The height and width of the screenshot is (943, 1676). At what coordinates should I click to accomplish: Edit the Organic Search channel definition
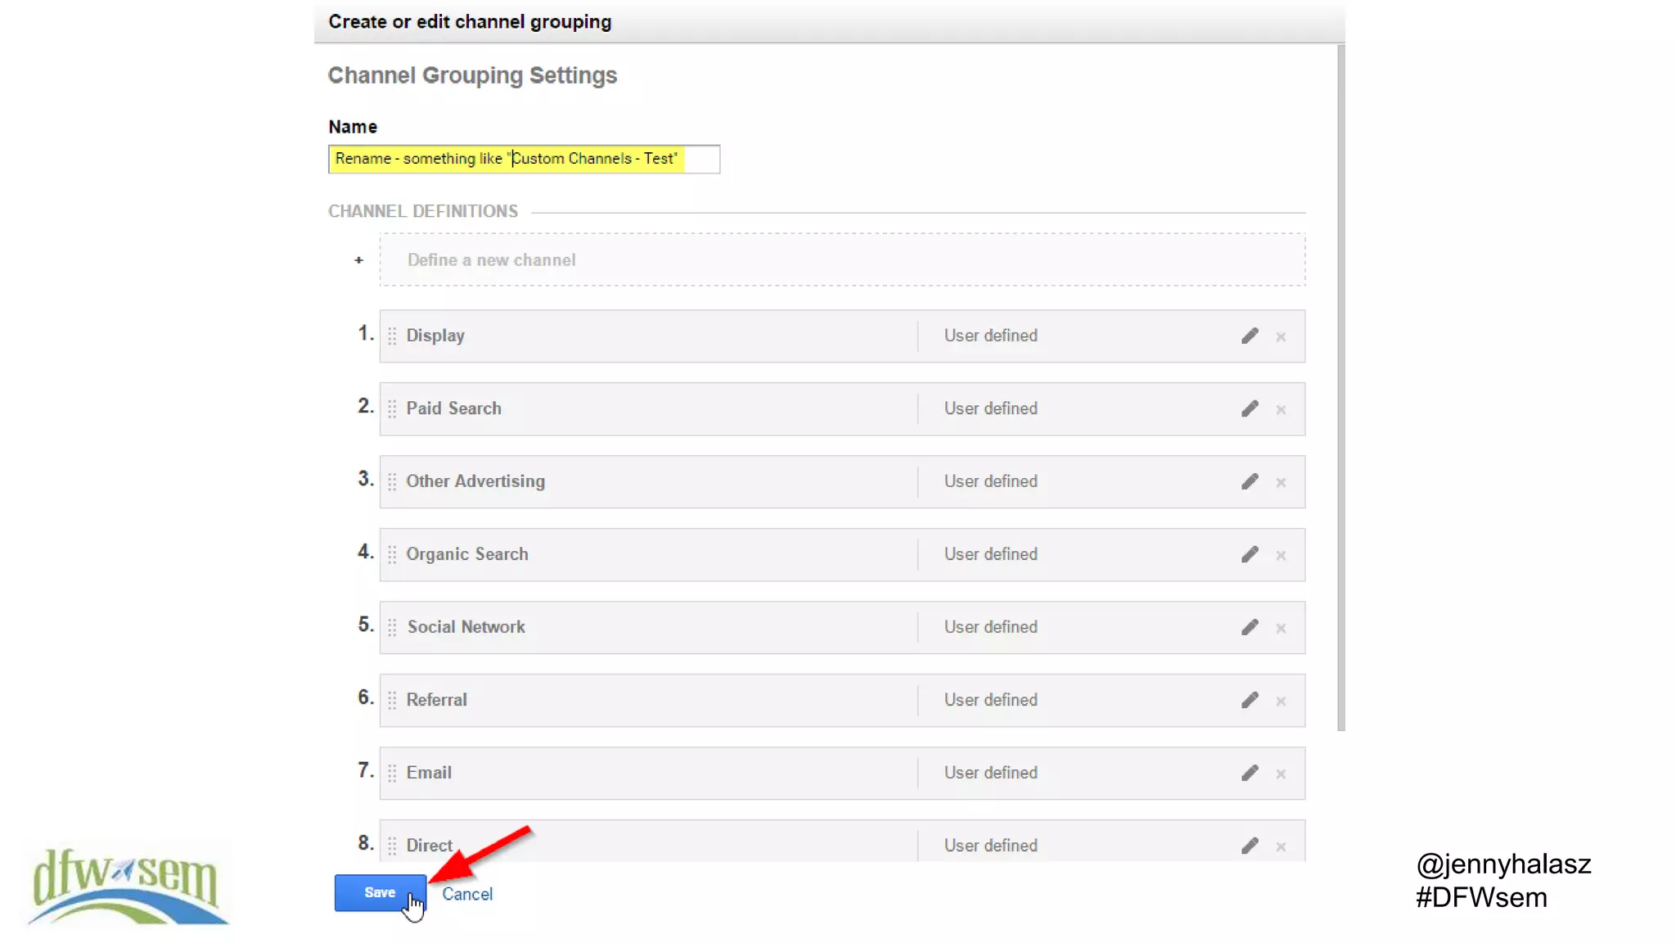pos(1249,554)
